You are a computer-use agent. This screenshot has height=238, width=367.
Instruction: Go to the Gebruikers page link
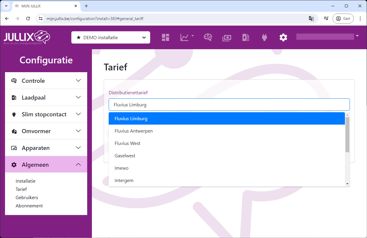tap(27, 198)
